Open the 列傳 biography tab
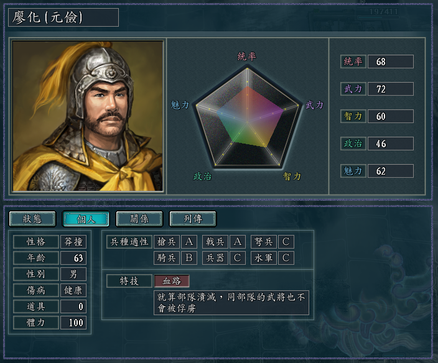Screen dimensions: 438x363 pos(193,219)
